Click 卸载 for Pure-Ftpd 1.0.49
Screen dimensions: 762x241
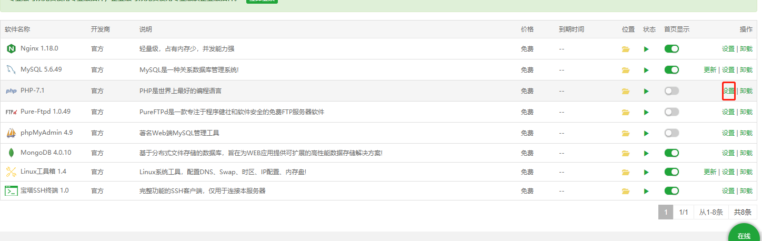point(746,112)
